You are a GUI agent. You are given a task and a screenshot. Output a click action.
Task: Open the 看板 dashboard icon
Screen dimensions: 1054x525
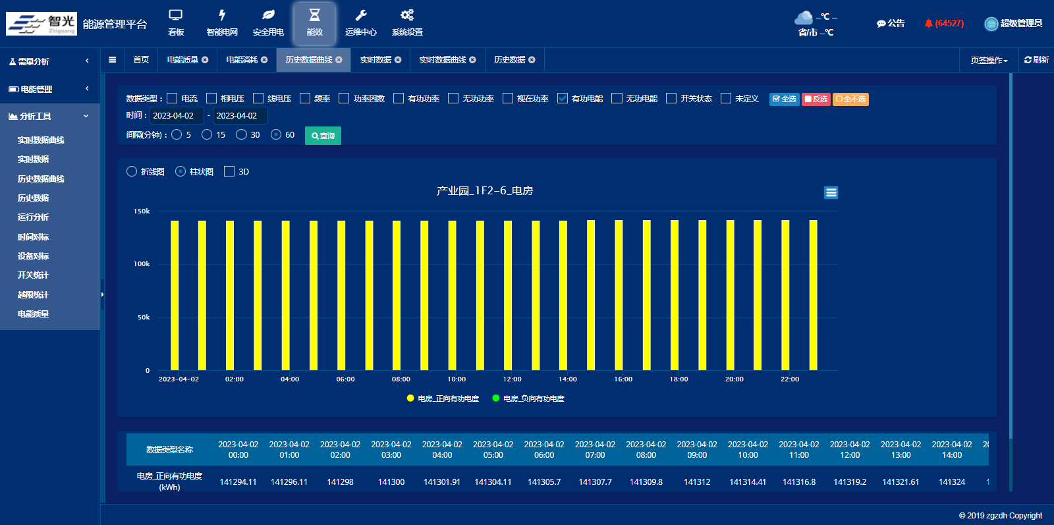click(x=176, y=16)
